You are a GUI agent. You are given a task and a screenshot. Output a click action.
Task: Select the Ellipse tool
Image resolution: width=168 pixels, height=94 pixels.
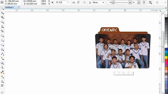(2, 40)
